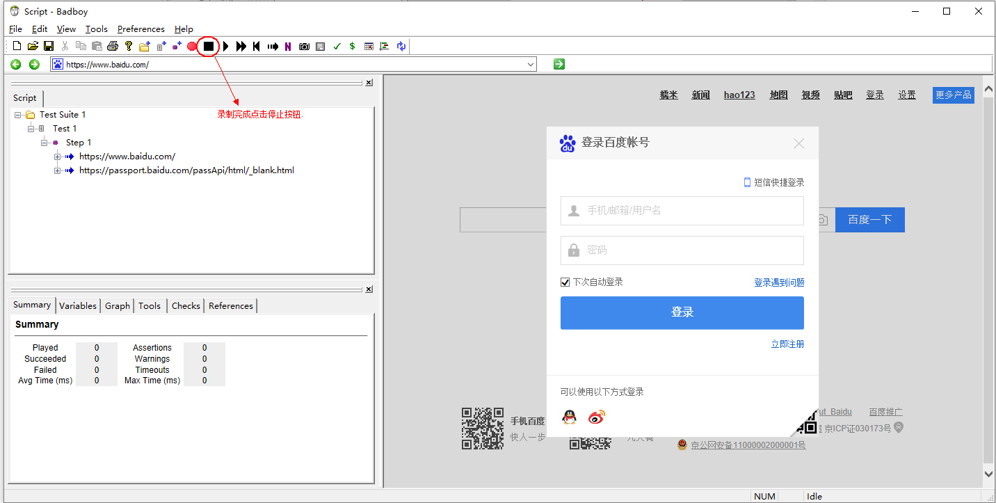The image size is (996, 503).
Task: Select the Script tab
Action: coord(25,98)
